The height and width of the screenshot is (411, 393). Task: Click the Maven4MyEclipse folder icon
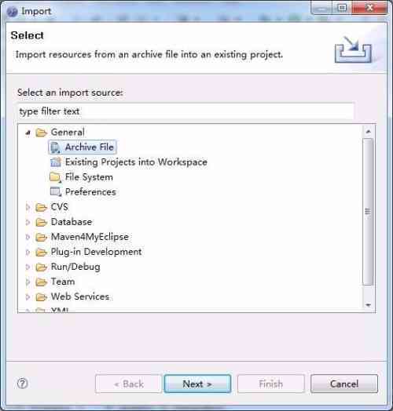coord(41,237)
